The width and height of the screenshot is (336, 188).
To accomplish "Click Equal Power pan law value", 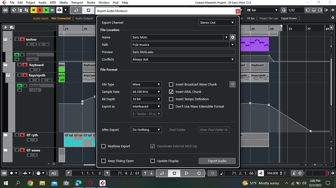I will [289, 18].
